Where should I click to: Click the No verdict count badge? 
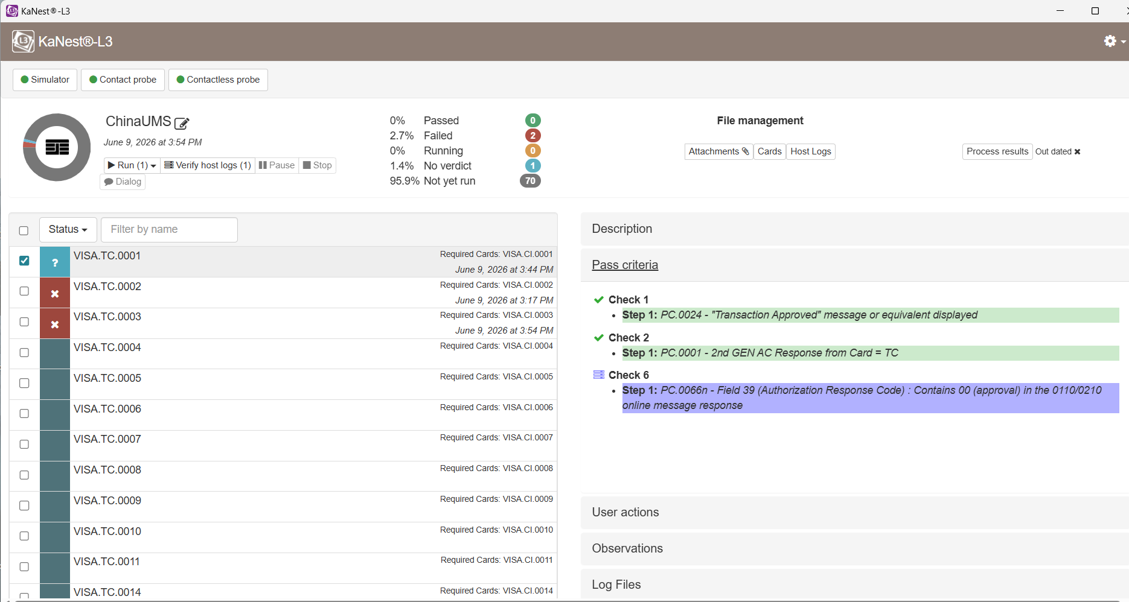tap(533, 166)
